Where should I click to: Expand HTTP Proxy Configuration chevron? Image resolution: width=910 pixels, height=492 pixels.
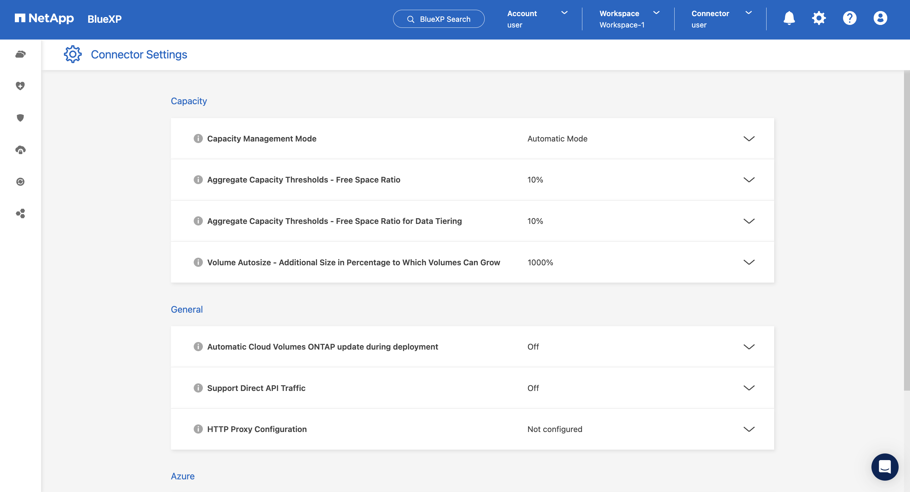(749, 429)
